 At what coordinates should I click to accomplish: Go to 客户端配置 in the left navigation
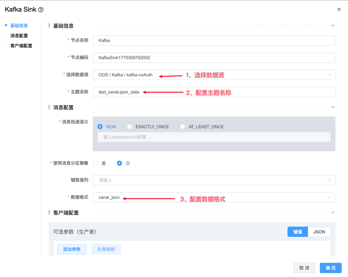pos(21,46)
